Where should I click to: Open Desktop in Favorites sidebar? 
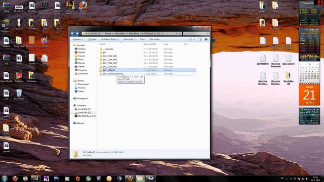[82, 49]
